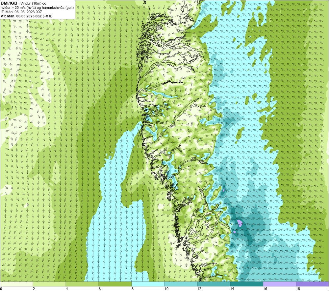Viewport: 329px width, 291px height.
Task: Click the "IT: Mán. 06. 03. 2023 00Z" line
Action: (x=21, y=12)
